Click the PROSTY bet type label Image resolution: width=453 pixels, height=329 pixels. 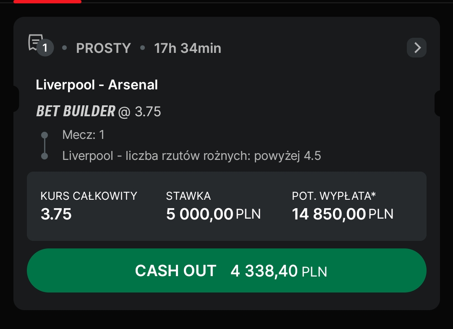click(x=103, y=48)
